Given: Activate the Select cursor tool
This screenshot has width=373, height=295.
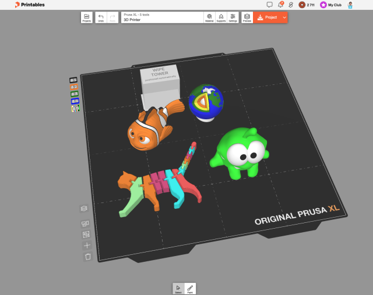Looking at the screenshot, I should click(x=178, y=289).
